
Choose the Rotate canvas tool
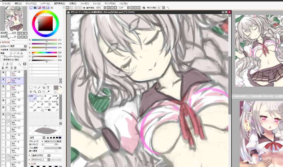(39, 92)
